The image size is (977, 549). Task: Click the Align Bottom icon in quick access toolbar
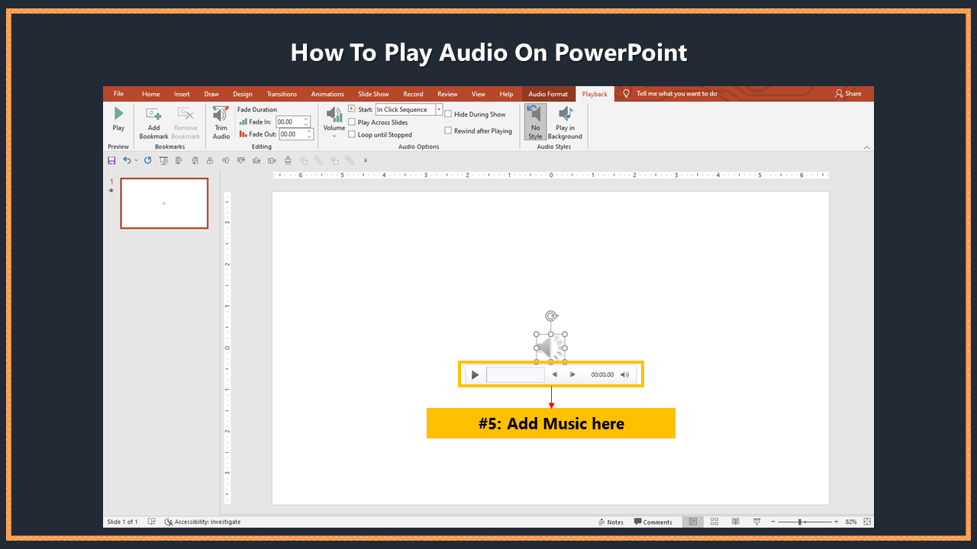click(256, 160)
